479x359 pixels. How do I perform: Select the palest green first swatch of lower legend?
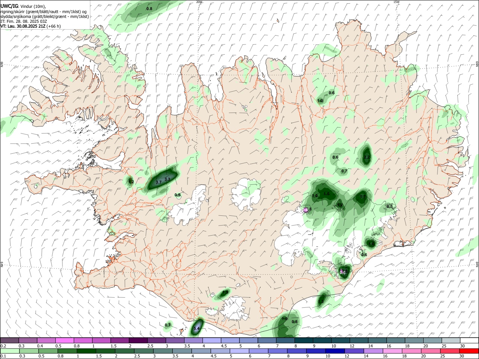[9, 351]
